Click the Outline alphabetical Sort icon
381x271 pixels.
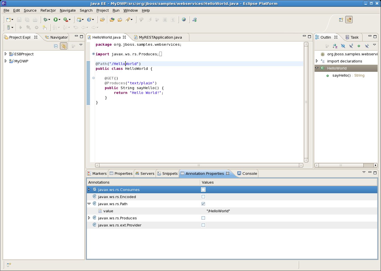pos(335,46)
